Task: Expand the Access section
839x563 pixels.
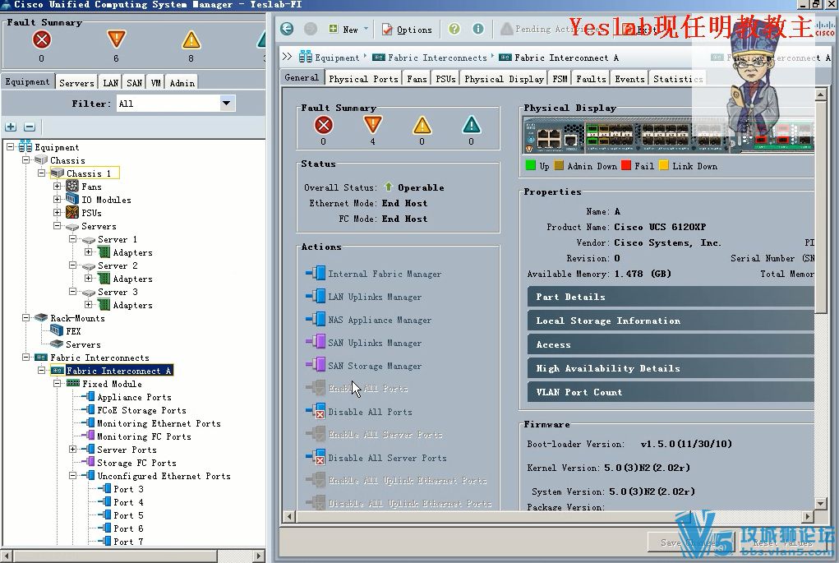Action: tap(671, 344)
